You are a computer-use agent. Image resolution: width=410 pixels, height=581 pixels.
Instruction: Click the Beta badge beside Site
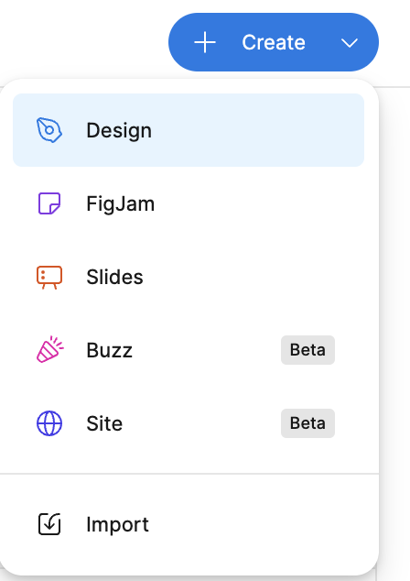coord(307,423)
